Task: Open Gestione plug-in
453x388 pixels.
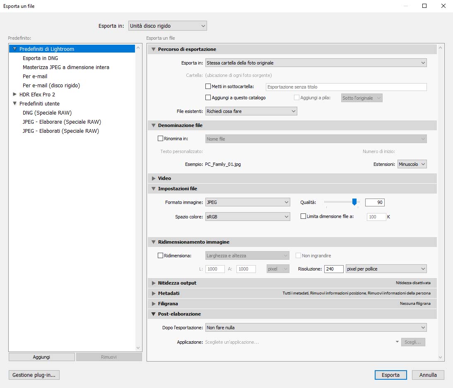Action: 34,375
